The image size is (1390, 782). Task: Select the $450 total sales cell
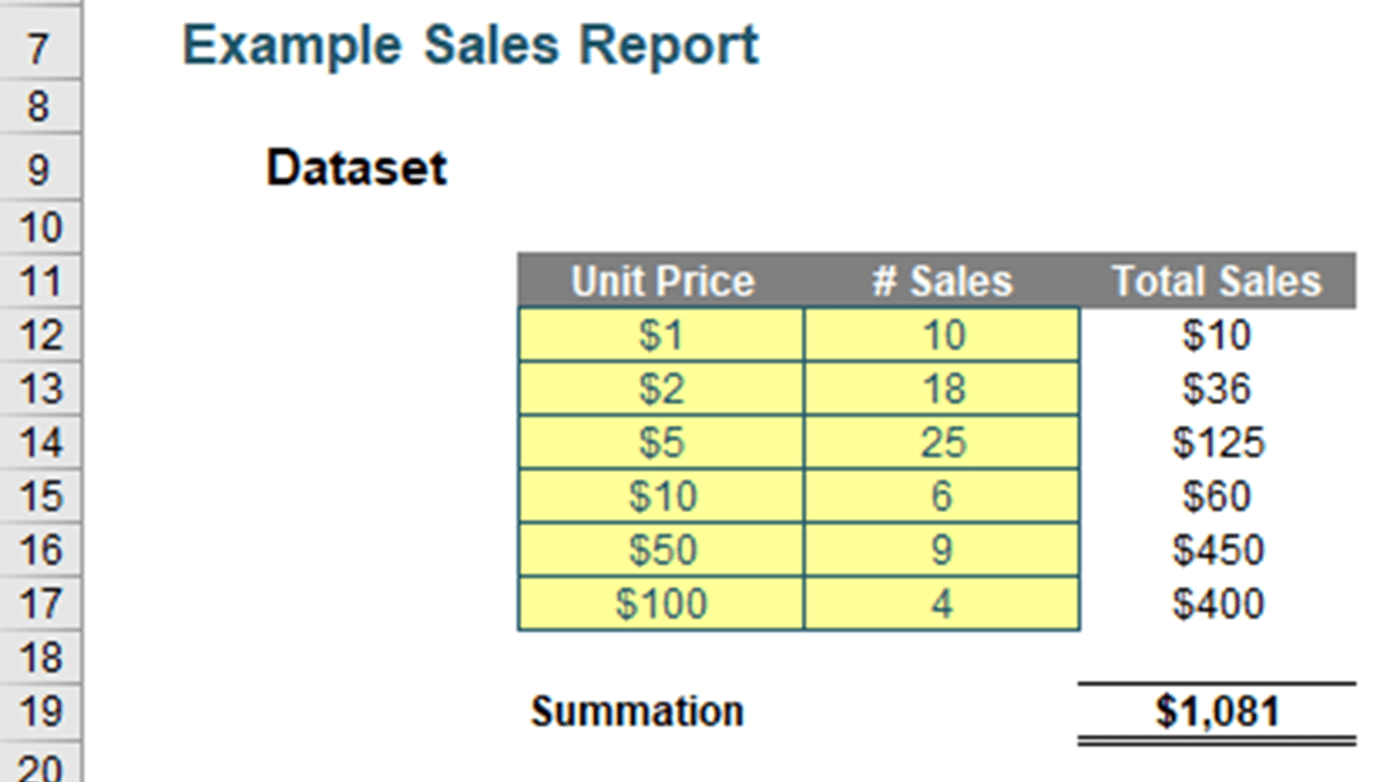(1217, 550)
